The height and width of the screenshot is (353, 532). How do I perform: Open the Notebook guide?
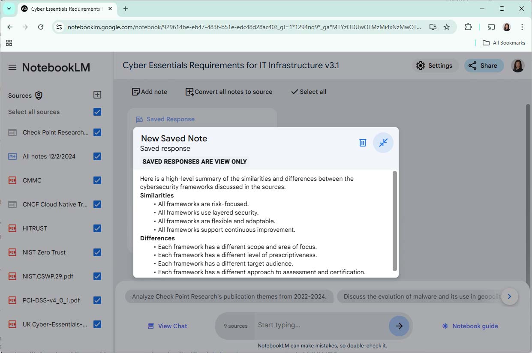[x=469, y=326]
